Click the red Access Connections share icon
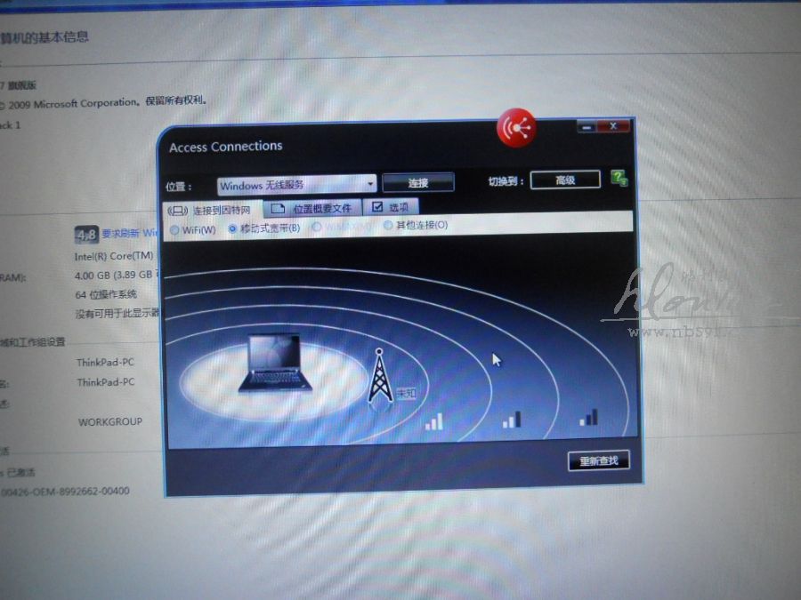 click(x=518, y=128)
